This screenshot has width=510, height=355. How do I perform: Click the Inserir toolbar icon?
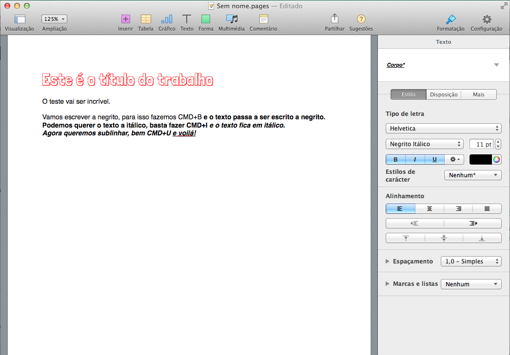(125, 19)
